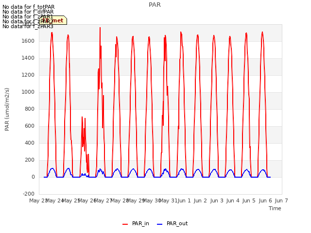The width and height of the screenshot is (311, 233).
Task: Click the 200 y-axis tick label
Action: click(x=30, y=160)
